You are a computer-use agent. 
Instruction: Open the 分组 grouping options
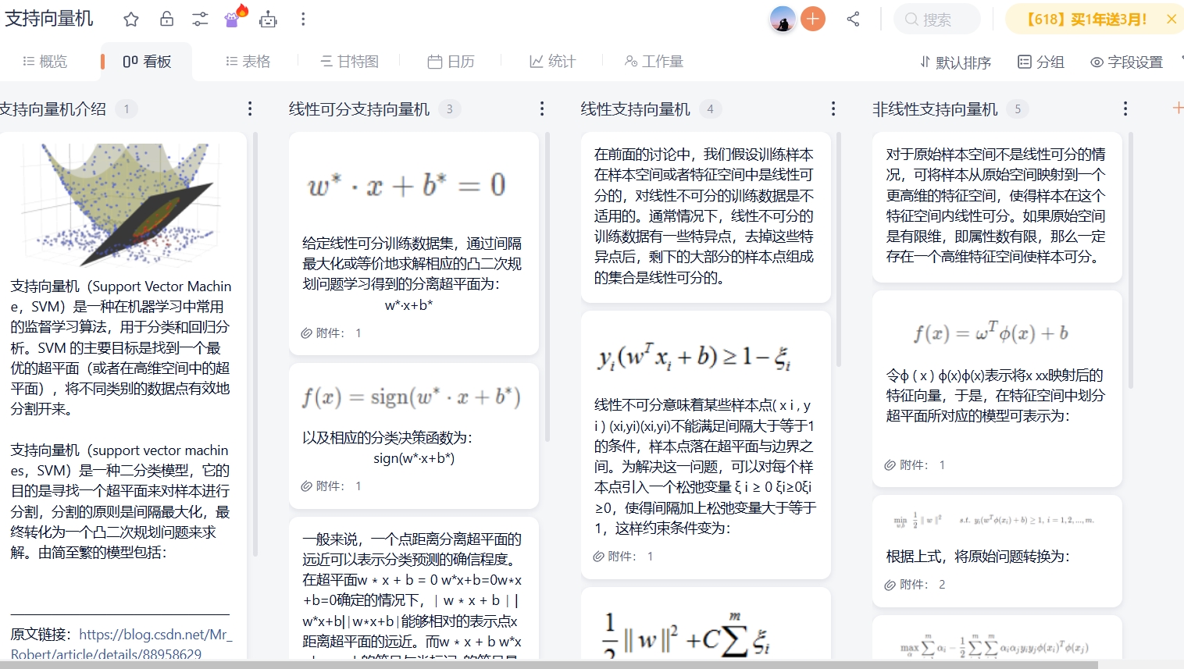point(1040,62)
